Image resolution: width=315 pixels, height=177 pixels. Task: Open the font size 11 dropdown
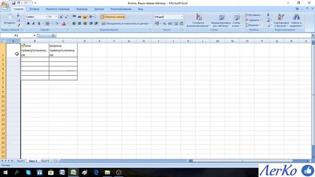click(x=56, y=17)
